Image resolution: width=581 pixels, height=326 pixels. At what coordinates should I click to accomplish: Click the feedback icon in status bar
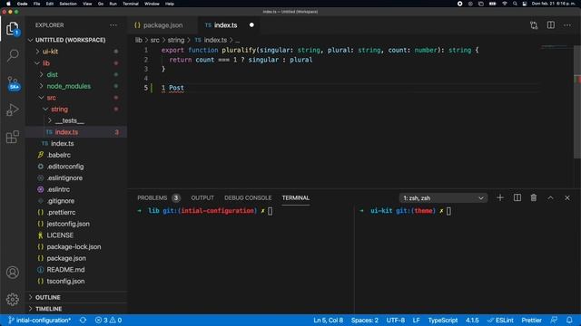tap(554, 320)
